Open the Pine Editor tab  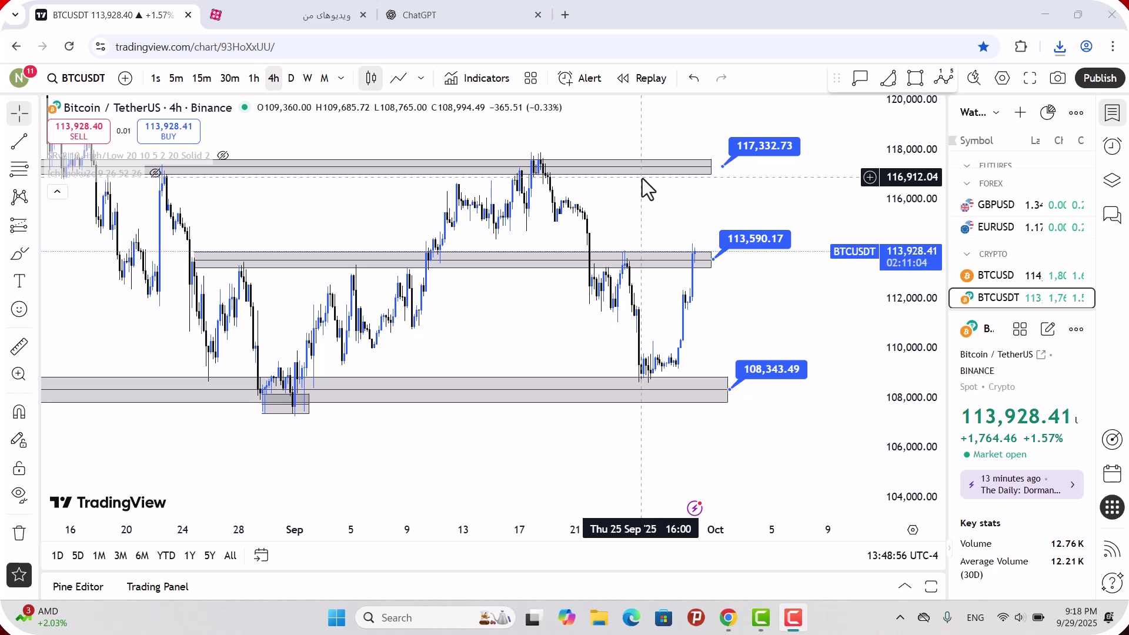coord(78,587)
